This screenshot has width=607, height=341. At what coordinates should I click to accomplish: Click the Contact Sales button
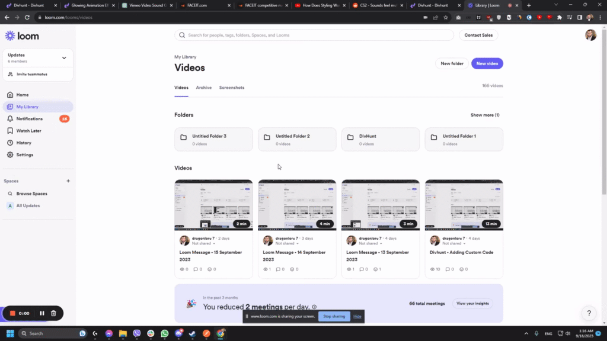[x=478, y=35]
